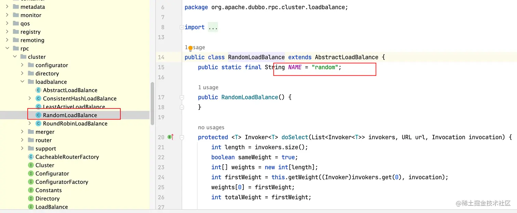Click the yellow intention lightbulb icon
The width and height of the screenshot is (517, 213).
pyautogui.click(x=190, y=48)
